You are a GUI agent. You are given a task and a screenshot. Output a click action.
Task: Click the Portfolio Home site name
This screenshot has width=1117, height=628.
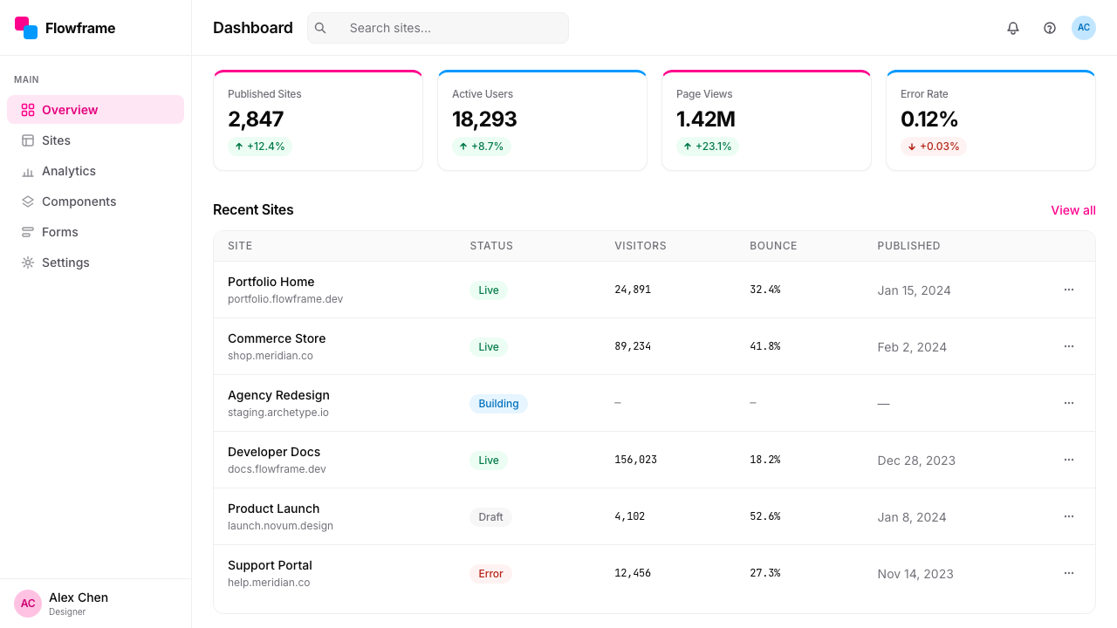[271, 282]
